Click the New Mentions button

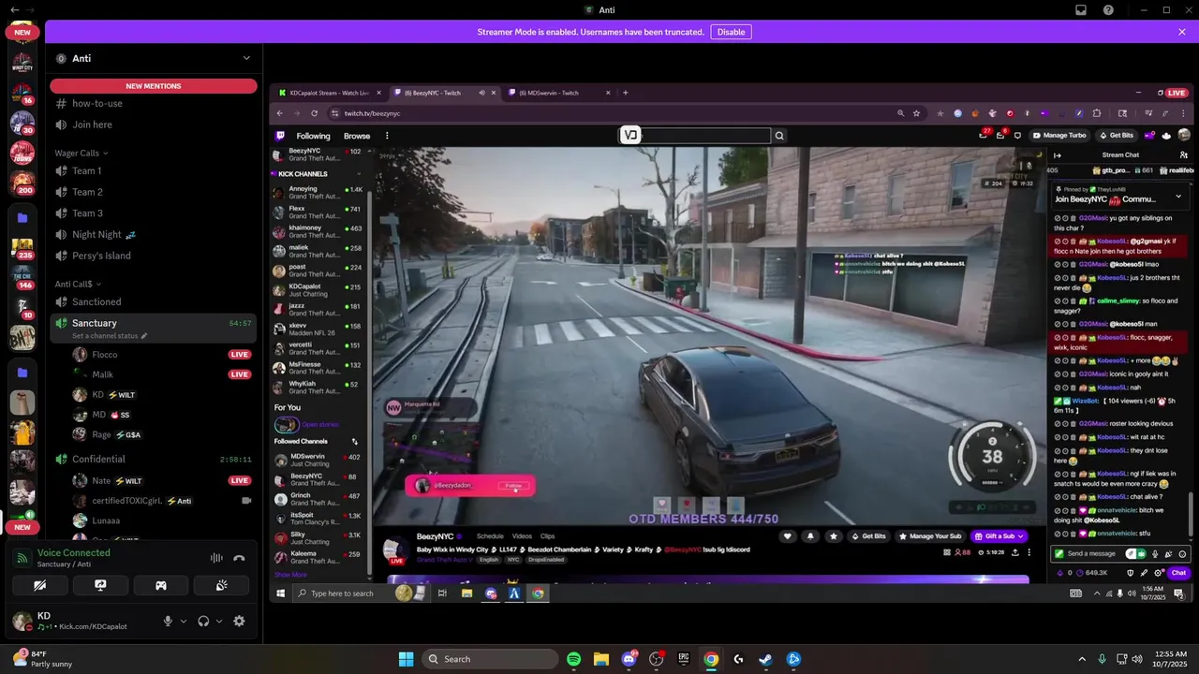tap(154, 86)
